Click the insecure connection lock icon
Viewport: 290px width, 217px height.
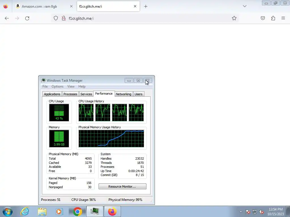coord(64,18)
